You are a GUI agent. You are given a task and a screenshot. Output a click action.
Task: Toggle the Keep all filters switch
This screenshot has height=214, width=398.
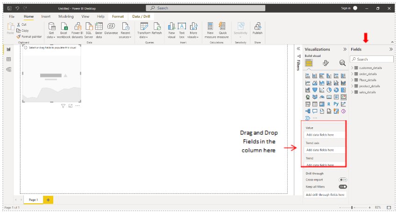[343, 186]
